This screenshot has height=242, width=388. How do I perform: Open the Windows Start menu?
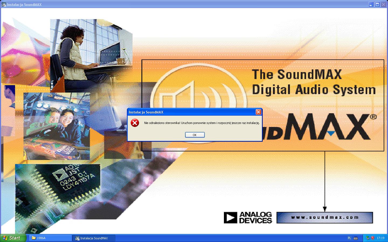(13, 238)
